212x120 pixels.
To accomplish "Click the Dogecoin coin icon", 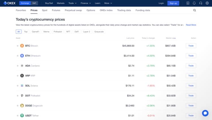I will [x=22, y=106].
